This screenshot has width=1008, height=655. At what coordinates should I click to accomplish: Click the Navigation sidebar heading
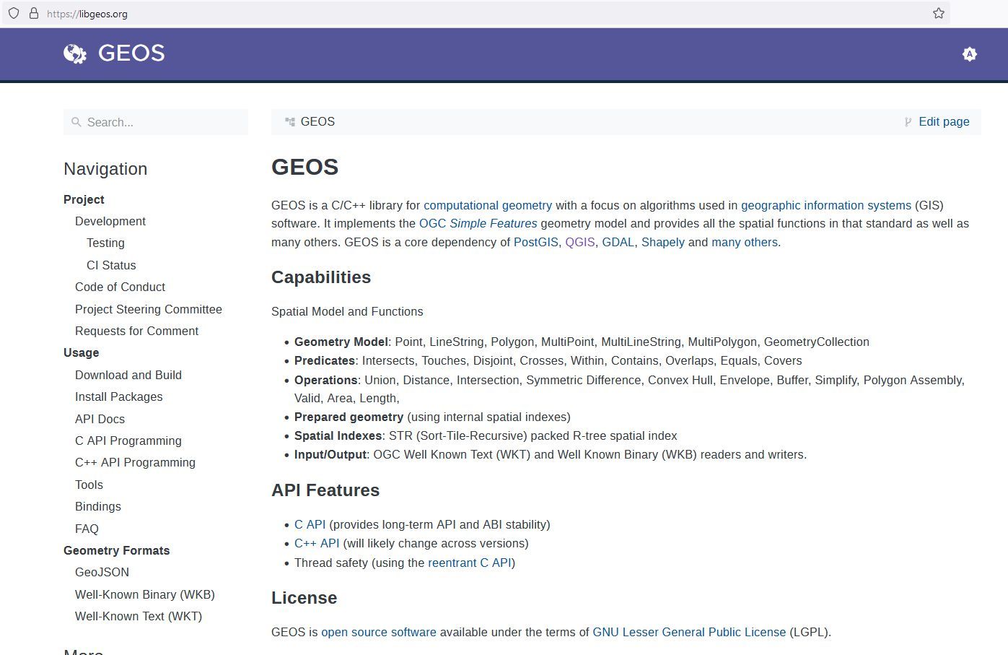tap(105, 169)
